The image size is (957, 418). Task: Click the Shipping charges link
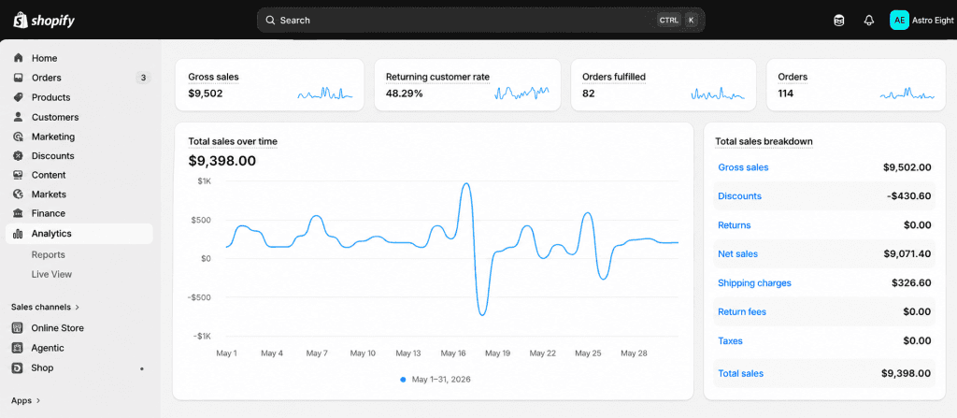pos(754,283)
